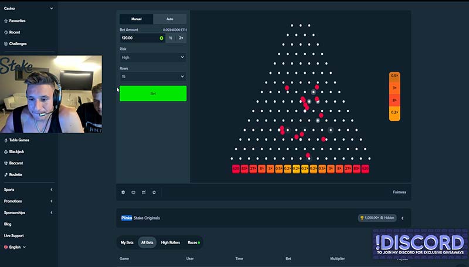469x267 pixels.
Task: Click the Time column header
Action: (239, 259)
